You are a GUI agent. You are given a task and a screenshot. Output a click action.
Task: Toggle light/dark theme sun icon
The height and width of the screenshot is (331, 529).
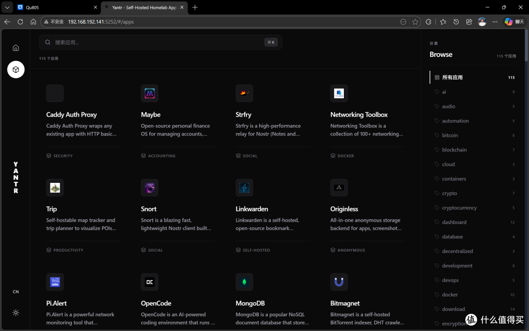[16, 313]
